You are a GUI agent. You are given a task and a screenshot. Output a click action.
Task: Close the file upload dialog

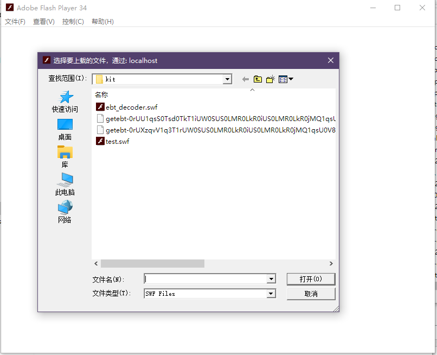pos(331,60)
